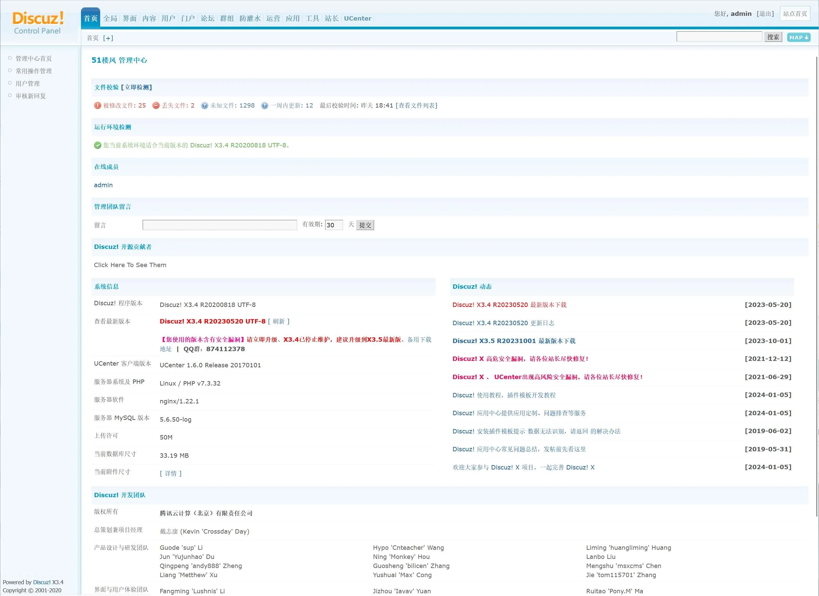Screen dimensions: 819x596
Task: Click the weekly updated files icon
Action: (x=265, y=106)
